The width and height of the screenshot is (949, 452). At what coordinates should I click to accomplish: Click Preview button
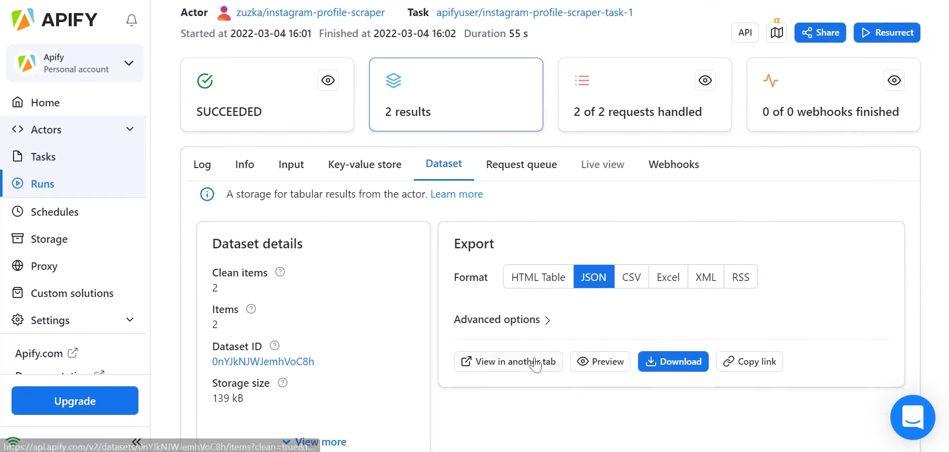click(600, 362)
